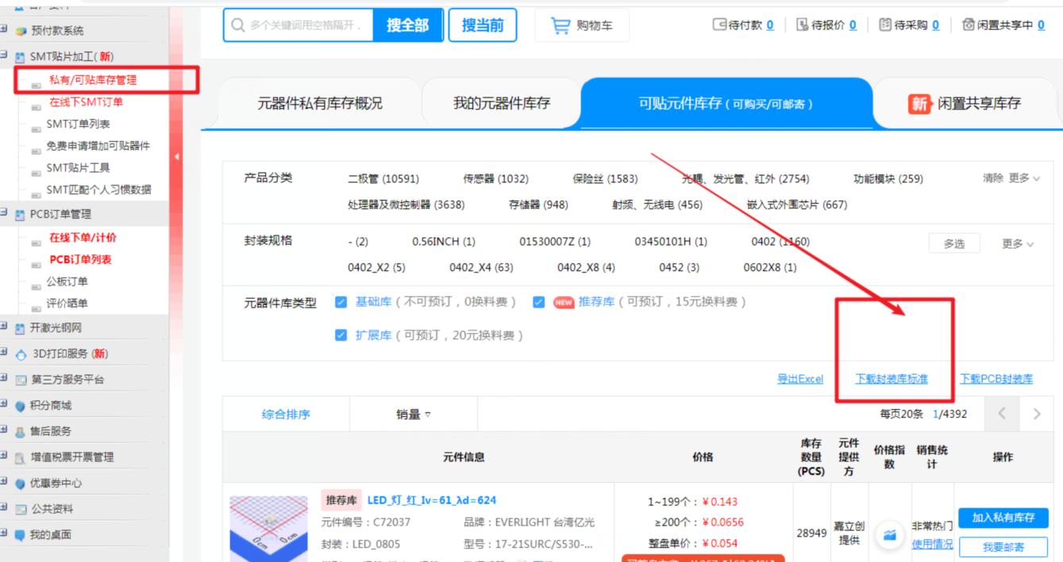Go to next page arrow
Image resolution: width=1063 pixels, height=562 pixels.
[x=1037, y=414]
